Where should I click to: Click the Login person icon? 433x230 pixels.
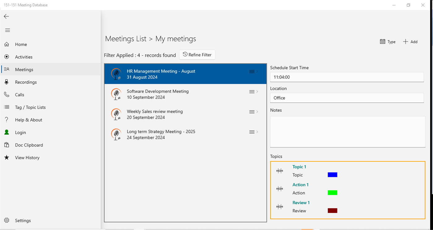click(6, 132)
